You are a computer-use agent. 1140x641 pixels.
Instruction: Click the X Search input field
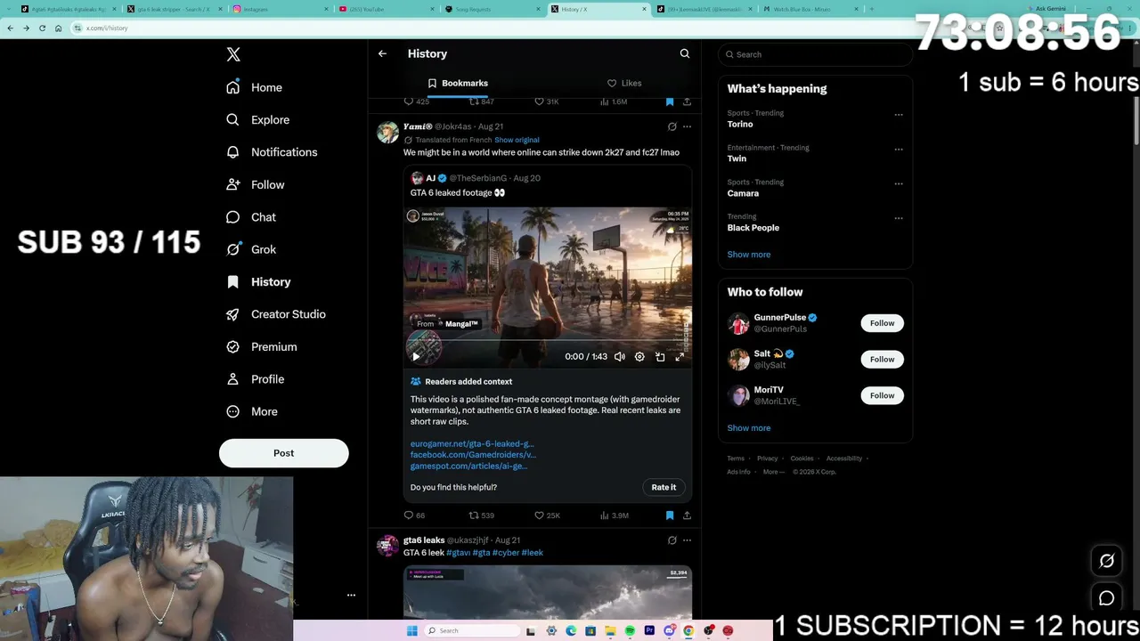816,54
